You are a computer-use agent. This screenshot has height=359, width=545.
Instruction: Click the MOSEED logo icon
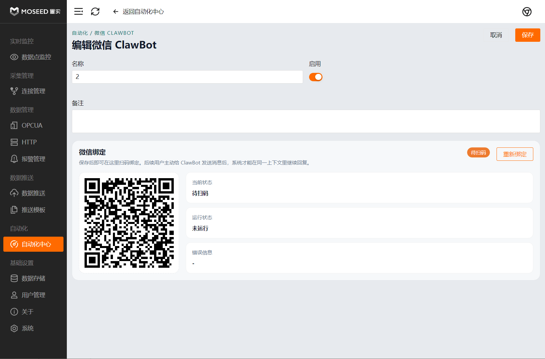(14, 11)
